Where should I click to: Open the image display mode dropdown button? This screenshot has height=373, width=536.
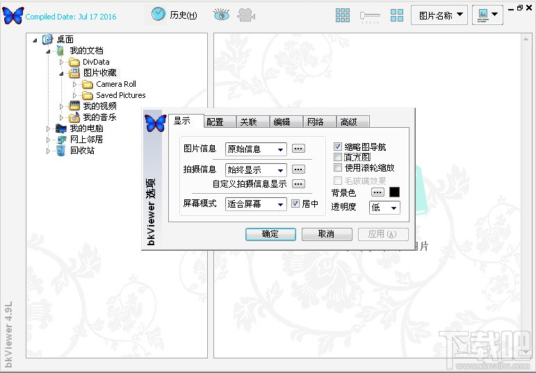coord(487,15)
